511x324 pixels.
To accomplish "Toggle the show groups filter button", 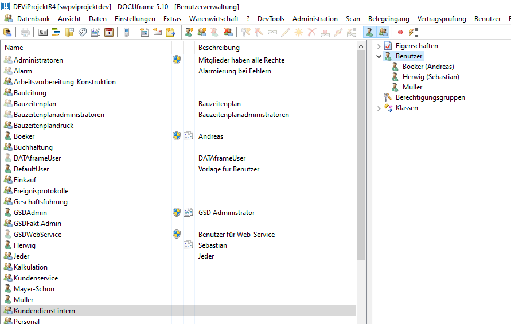I will tap(383, 32).
